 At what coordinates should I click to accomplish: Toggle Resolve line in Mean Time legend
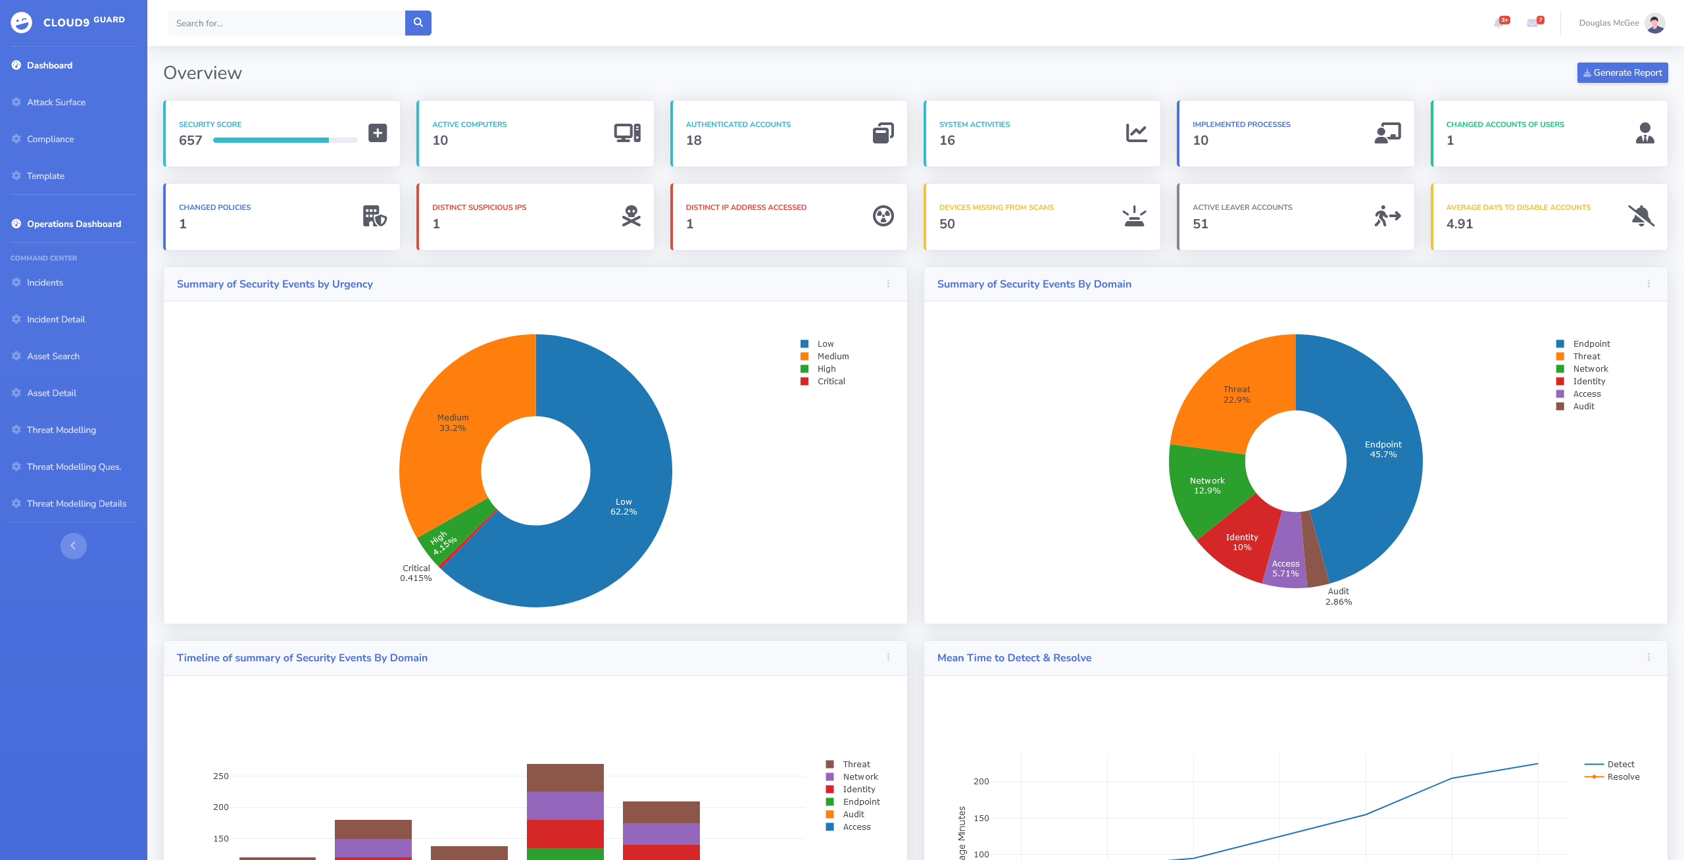(1622, 777)
